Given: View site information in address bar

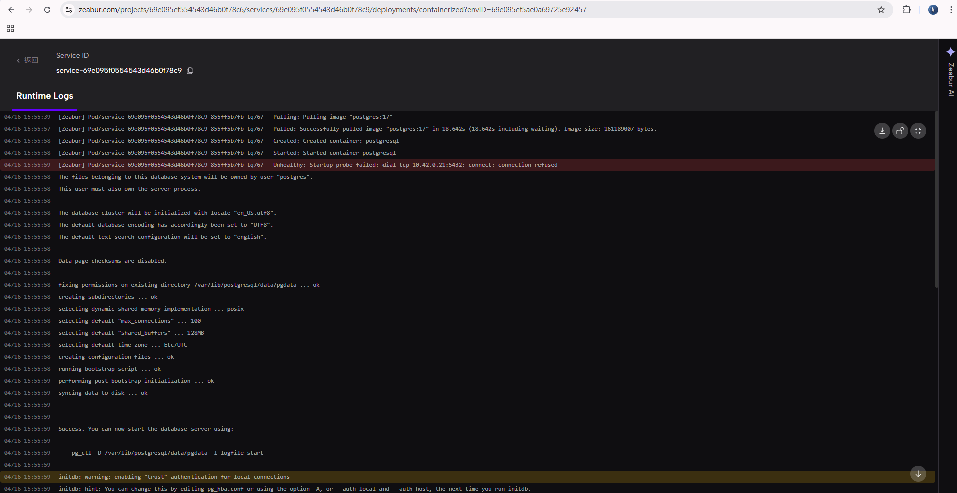Looking at the screenshot, I should click(69, 10).
